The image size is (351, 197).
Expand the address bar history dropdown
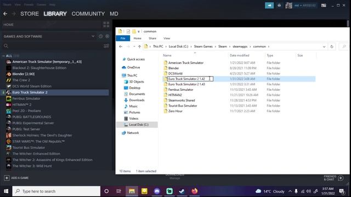[x=324, y=47]
